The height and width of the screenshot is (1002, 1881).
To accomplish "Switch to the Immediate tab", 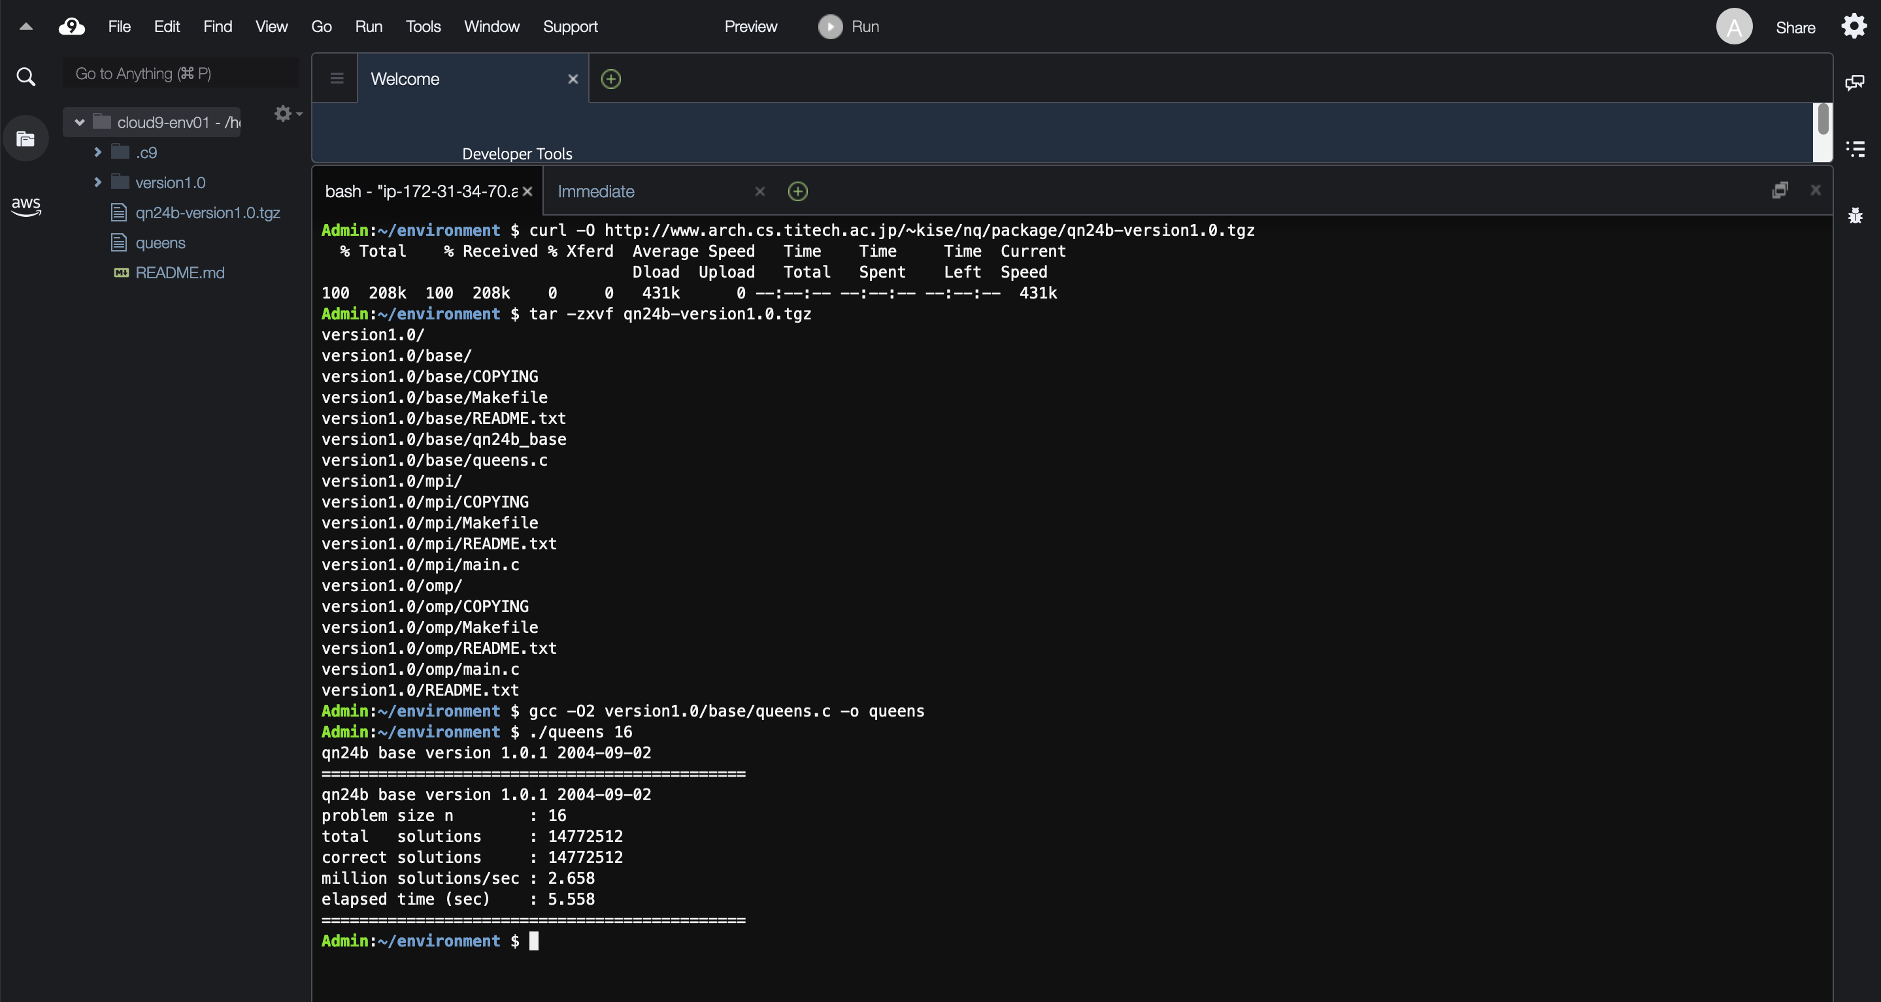I will click(596, 191).
